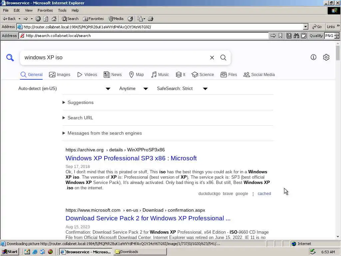
Task: Switch to the Music tab
Action: coord(160,75)
